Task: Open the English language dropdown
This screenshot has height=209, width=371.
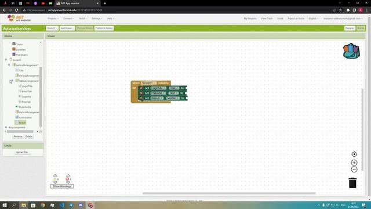Action: click(314, 19)
